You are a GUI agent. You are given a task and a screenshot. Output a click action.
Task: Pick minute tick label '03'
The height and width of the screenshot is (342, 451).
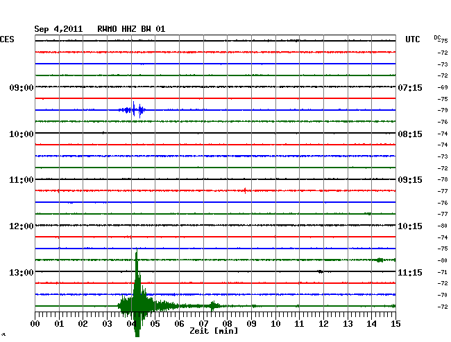tap(107, 324)
